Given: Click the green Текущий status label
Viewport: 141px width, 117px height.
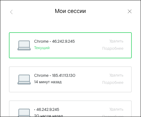Looking at the screenshot, I should [x=42, y=48].
